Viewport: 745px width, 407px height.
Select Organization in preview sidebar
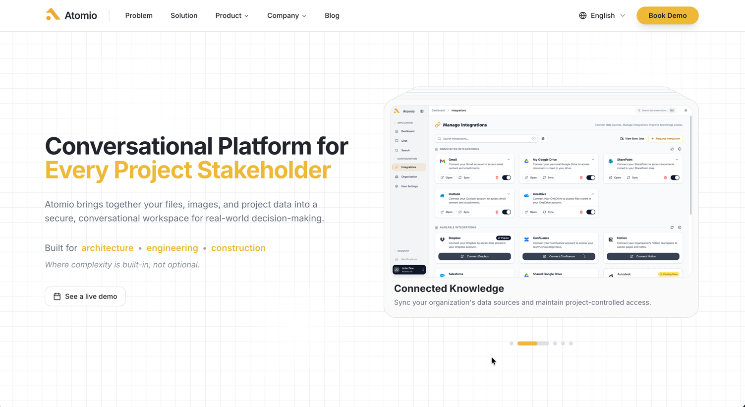tap(409, 176)
